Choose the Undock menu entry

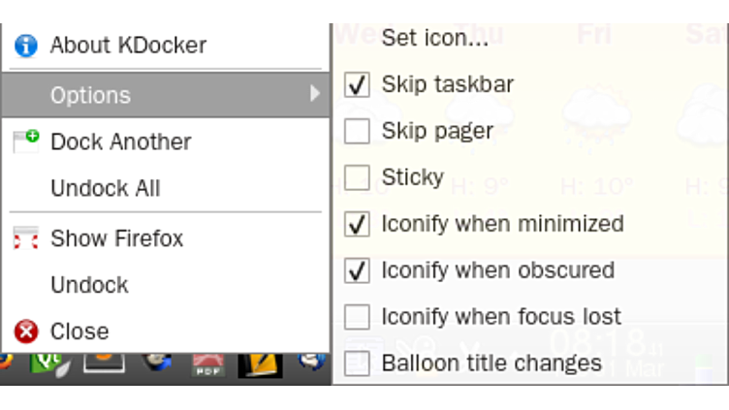tap(89, 285)
